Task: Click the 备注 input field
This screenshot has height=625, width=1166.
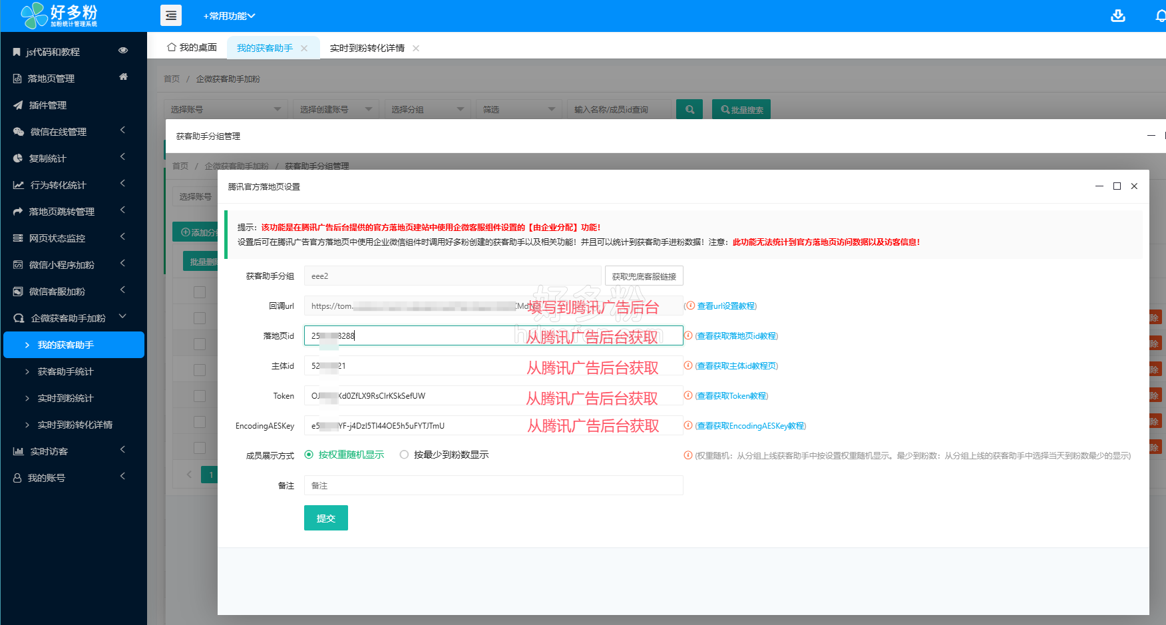Action: 492,485
